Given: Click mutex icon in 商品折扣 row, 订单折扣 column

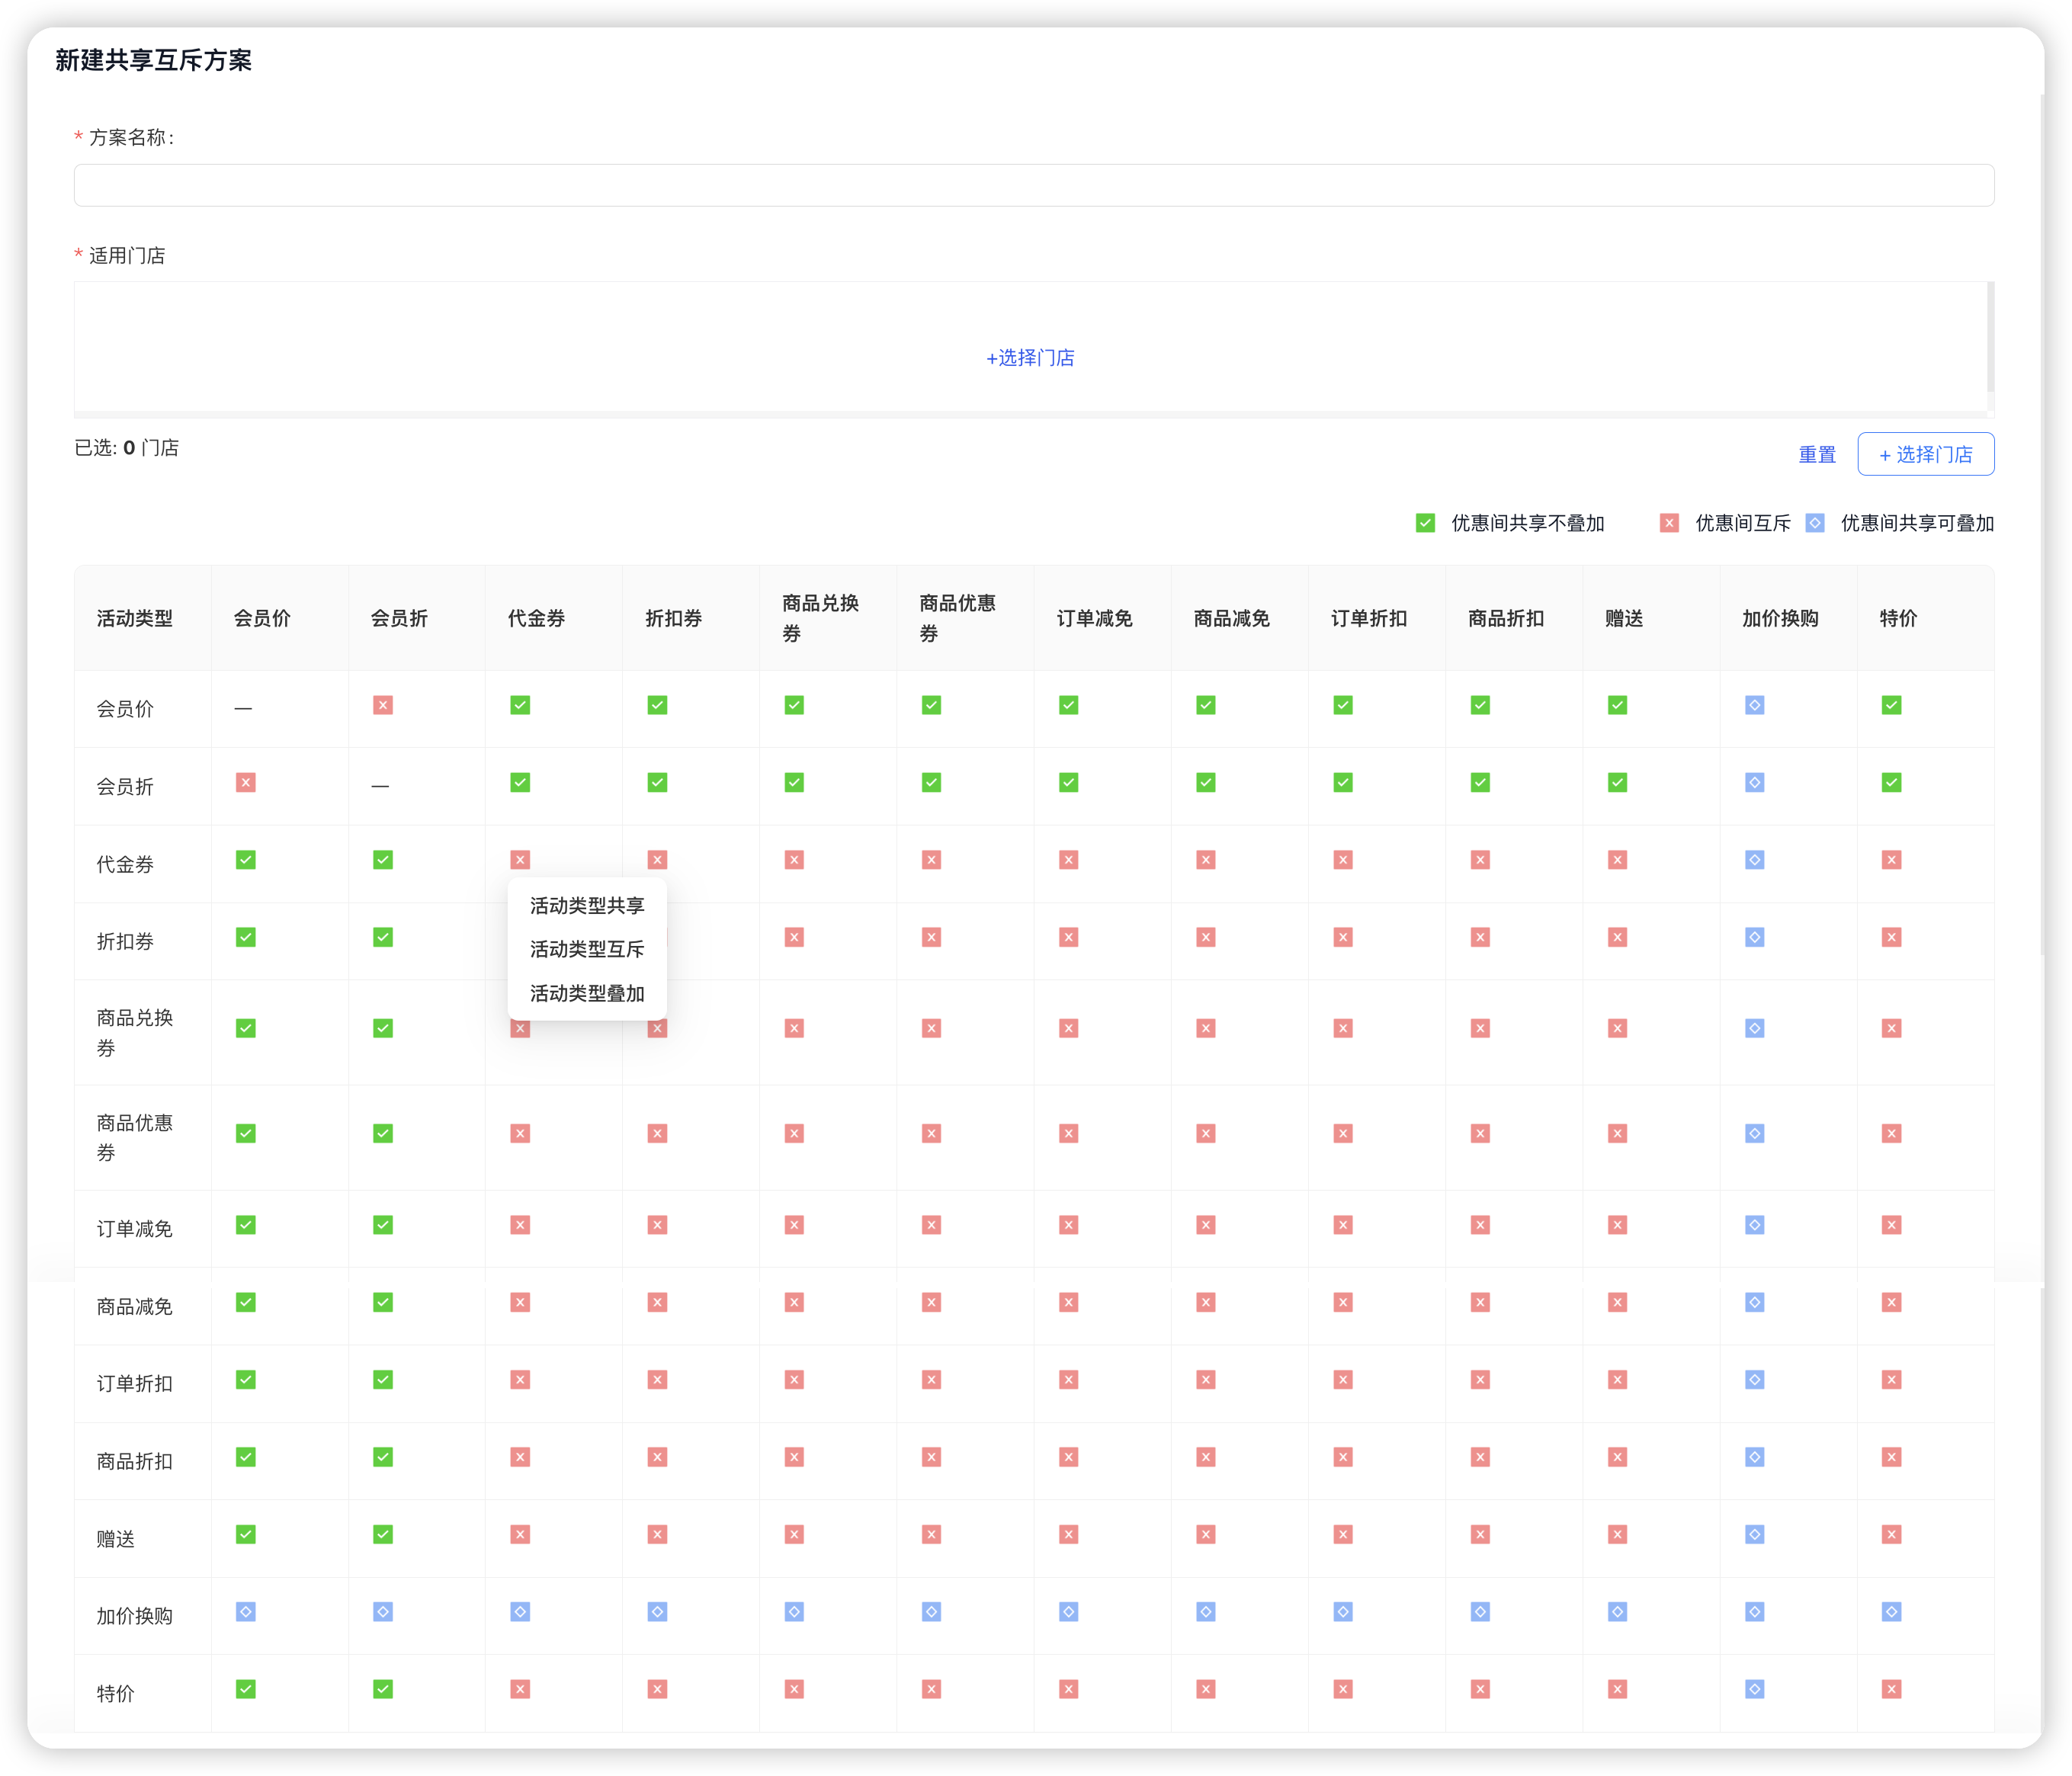Looking at the screenshot, I should pyautogui.click(x=1343, y=1457).
